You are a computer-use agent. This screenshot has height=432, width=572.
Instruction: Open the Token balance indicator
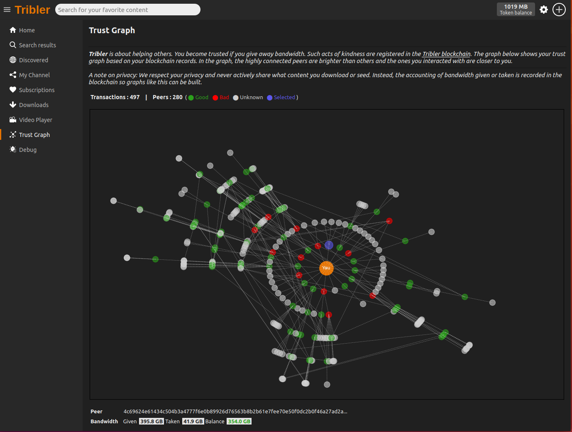pos(516,10)
